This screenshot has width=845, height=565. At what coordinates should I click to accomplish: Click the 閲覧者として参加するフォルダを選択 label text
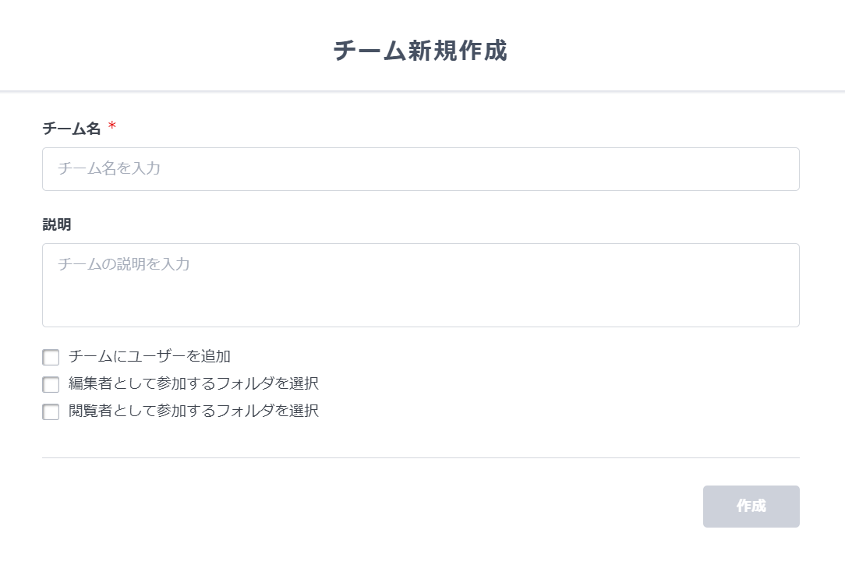tap(193, 411)
